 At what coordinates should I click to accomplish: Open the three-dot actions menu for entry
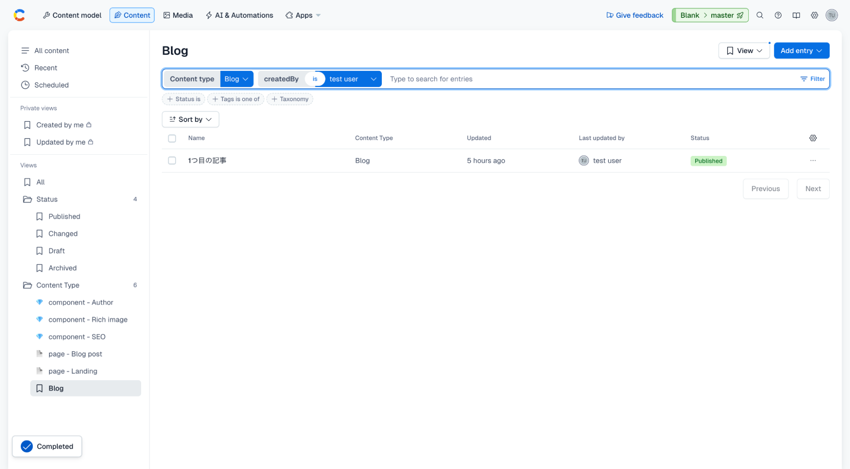(813, 161)
